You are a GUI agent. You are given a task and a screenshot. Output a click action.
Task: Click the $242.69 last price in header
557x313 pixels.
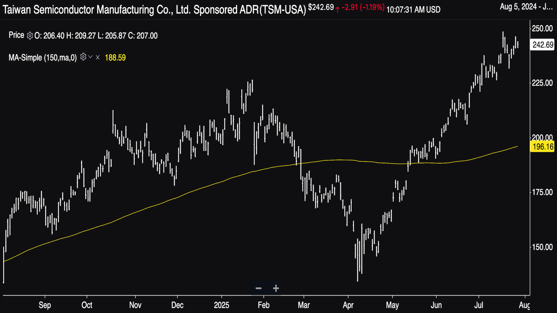(x=321, y=7)
